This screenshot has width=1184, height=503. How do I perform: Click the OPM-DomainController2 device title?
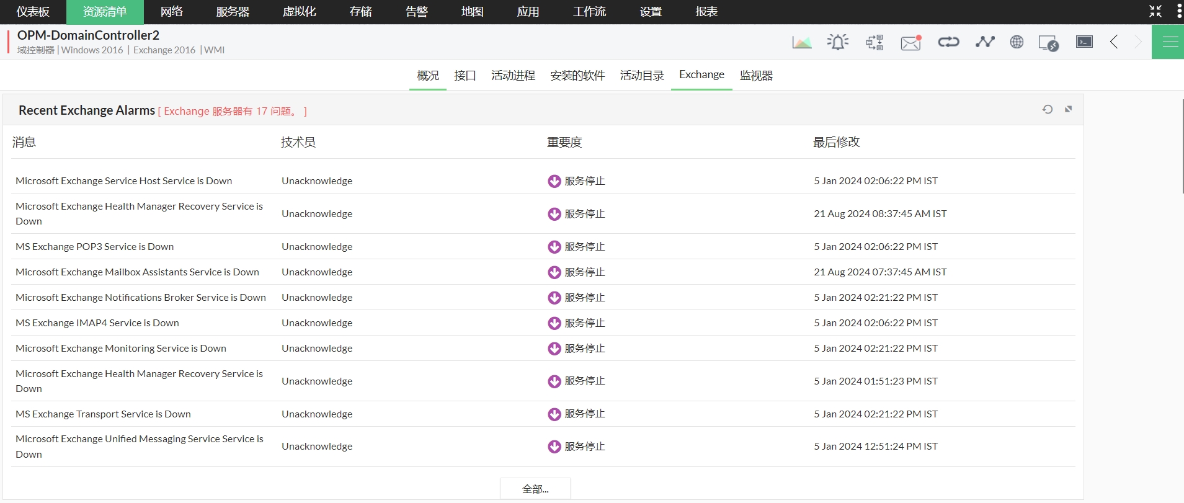point(88,35)
